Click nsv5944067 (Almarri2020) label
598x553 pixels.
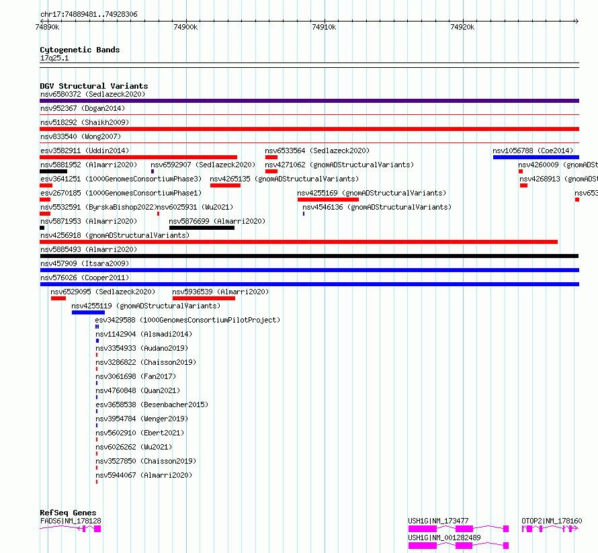[144, 475]
